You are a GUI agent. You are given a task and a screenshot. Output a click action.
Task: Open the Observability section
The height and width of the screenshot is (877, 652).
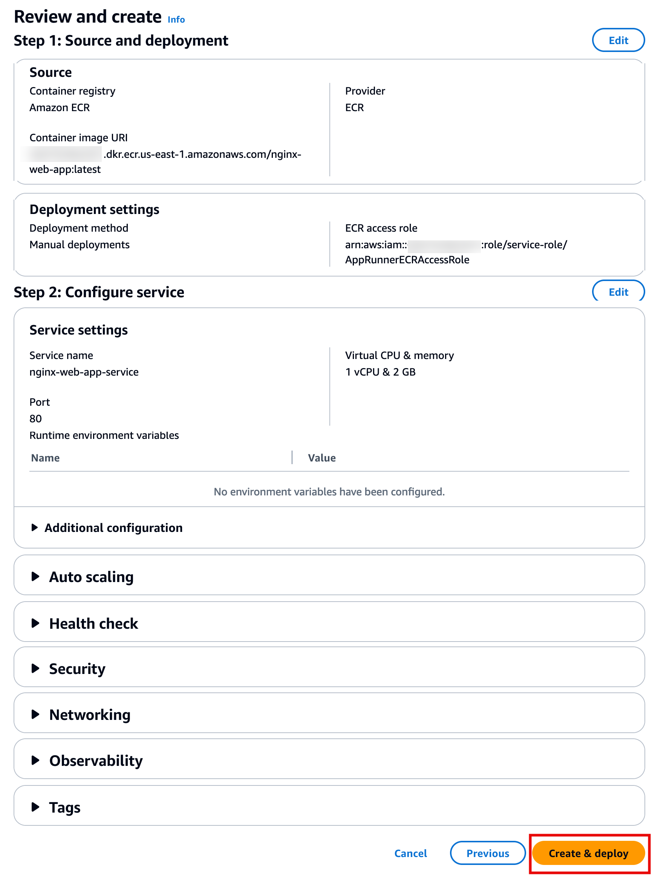tap(95, 760)
